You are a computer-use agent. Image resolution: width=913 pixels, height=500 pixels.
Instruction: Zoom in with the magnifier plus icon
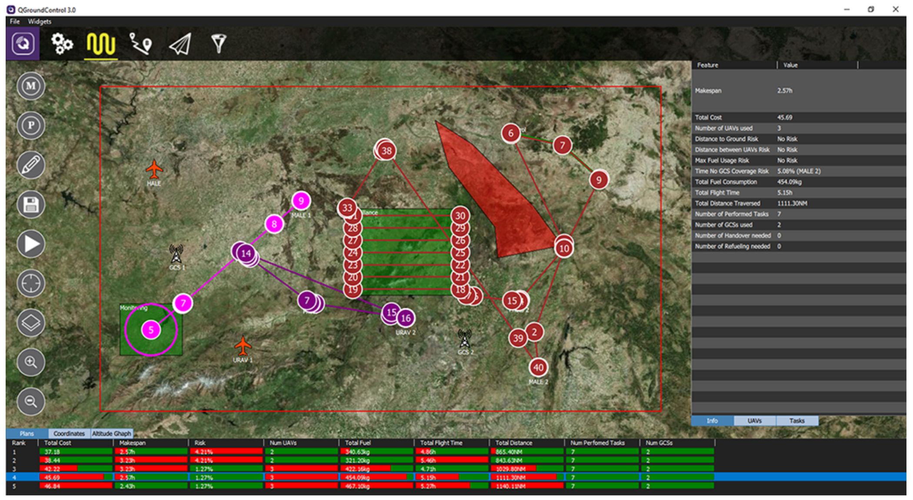(x=31, y=362)
